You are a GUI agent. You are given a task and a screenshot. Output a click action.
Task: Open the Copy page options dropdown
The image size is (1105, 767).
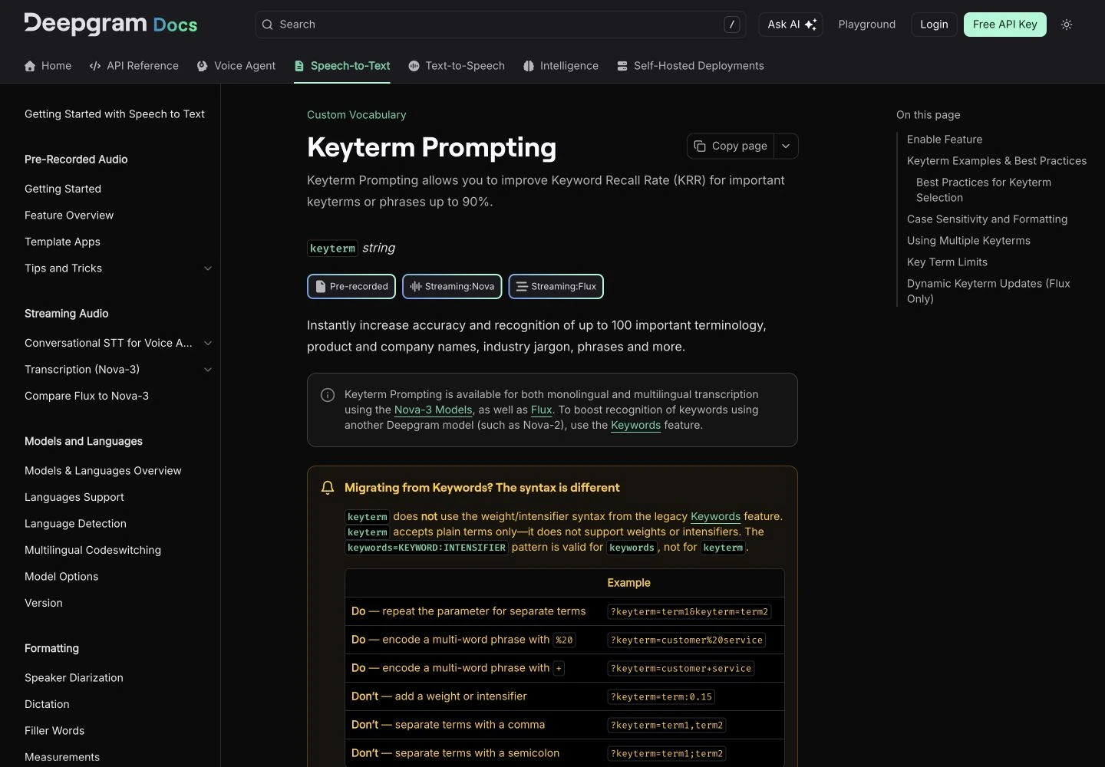[786, 146]
